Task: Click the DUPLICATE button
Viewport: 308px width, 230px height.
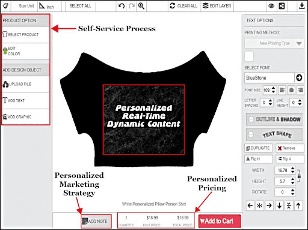Action: tap(259, 148)
